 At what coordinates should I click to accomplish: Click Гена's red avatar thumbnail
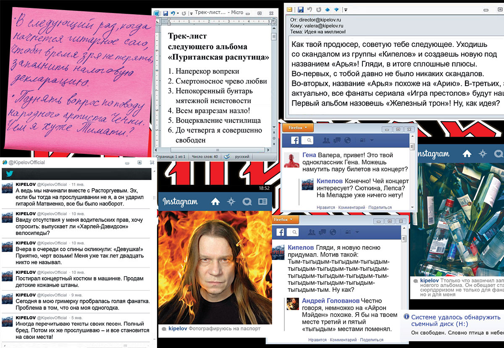tap(292, 159)
